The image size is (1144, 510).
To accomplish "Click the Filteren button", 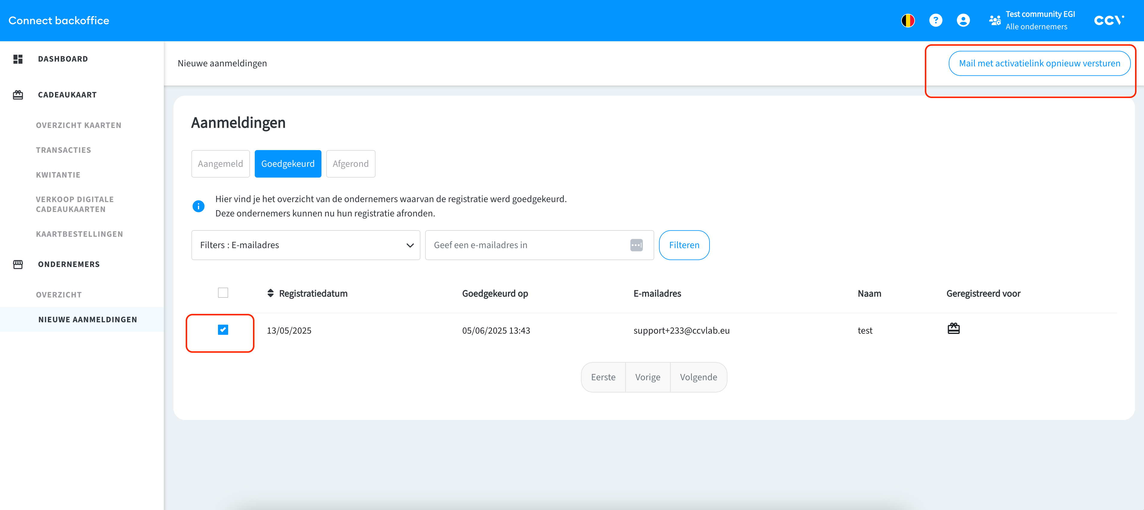I will 684,245.
